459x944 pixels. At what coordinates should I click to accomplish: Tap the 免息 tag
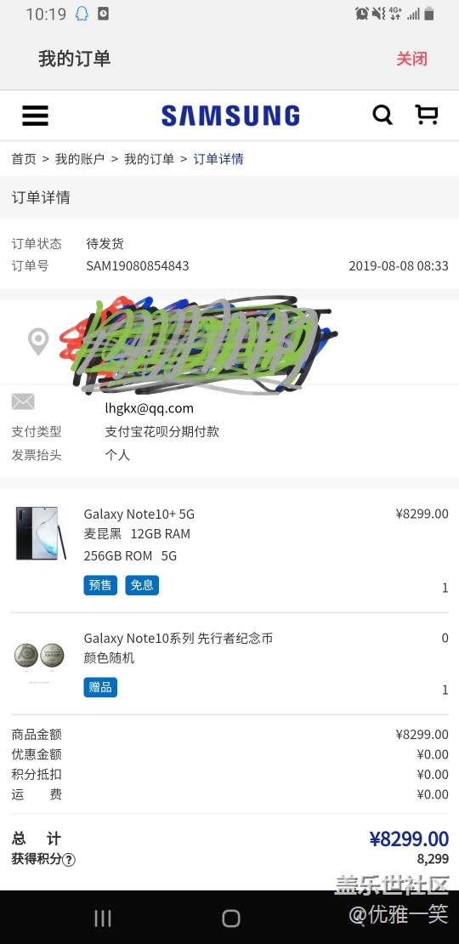142,585
